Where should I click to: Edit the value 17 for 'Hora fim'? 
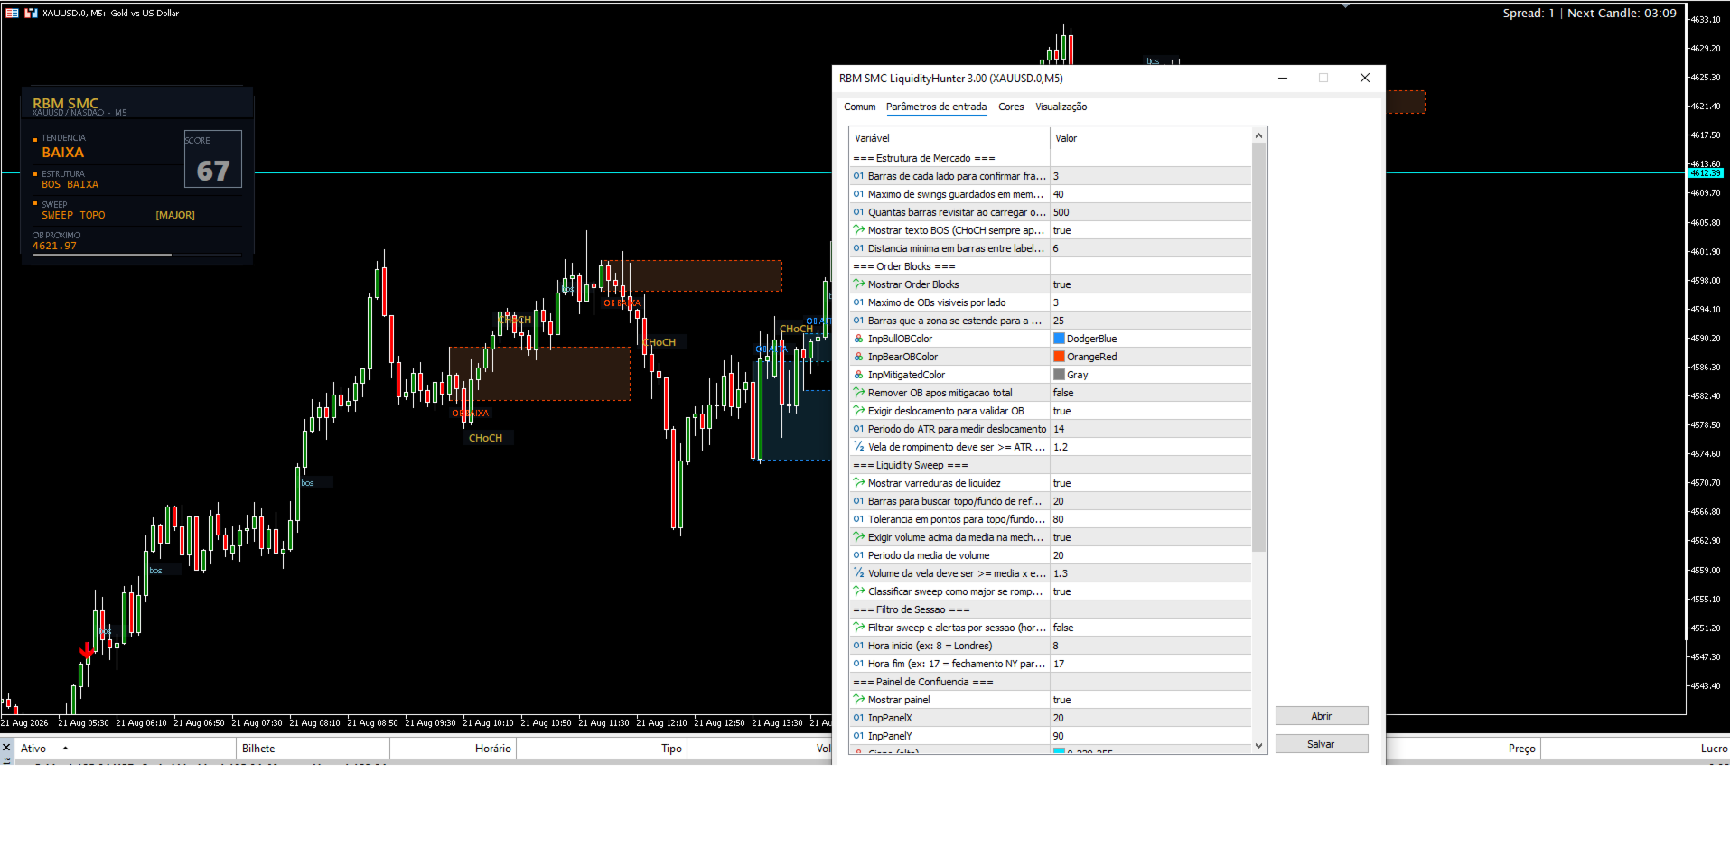pyautogui.click(x=1151, y=664)
